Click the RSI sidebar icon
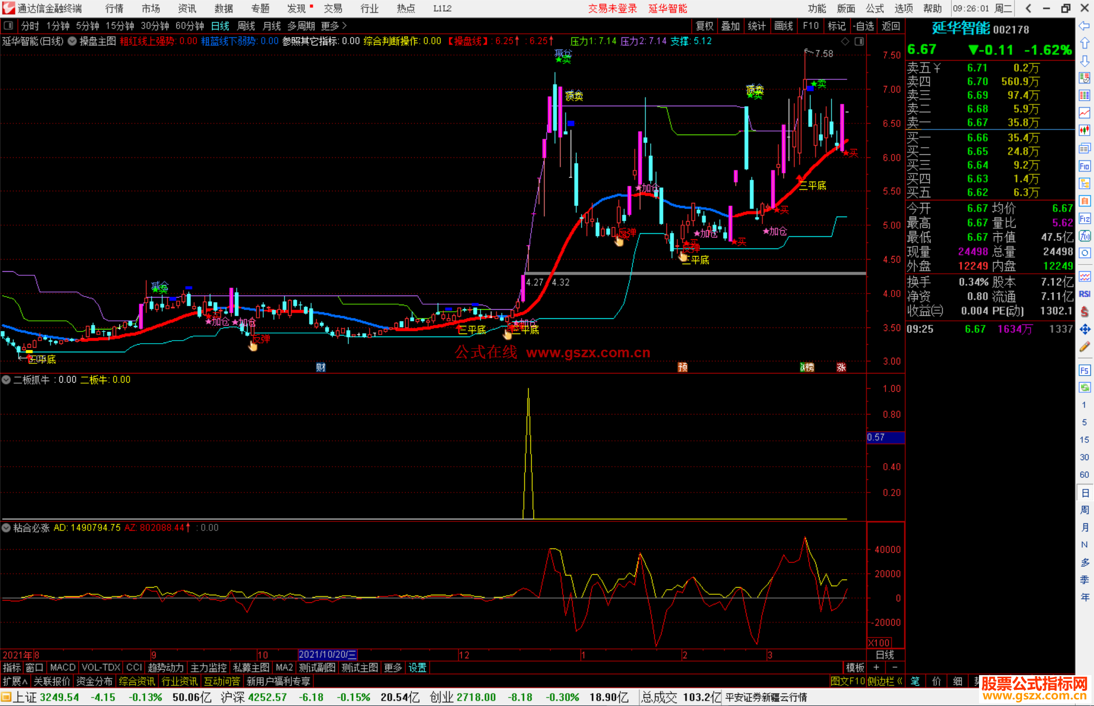Viewport: 1094px width, 706px height. point(1084,294)
